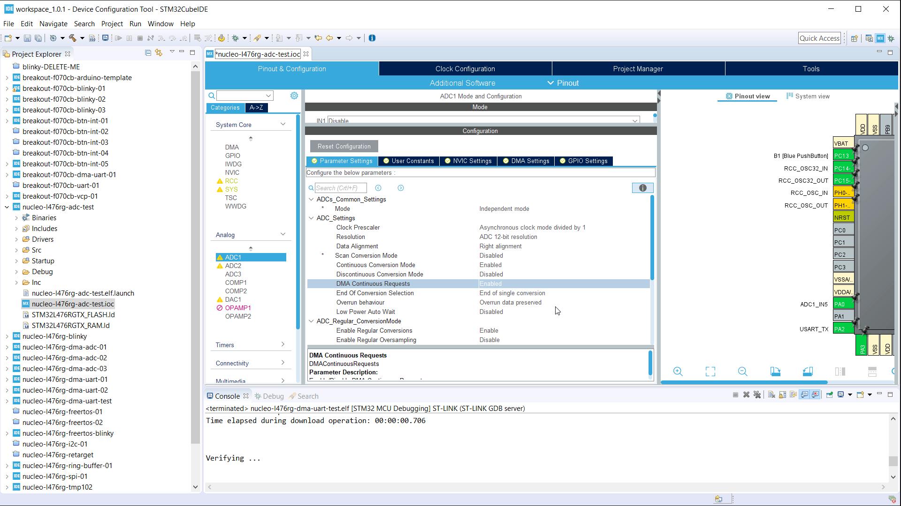Click the pinout view horizontal blue scrollbar
The height and width of the screenshot is (506, 901).
744,382
